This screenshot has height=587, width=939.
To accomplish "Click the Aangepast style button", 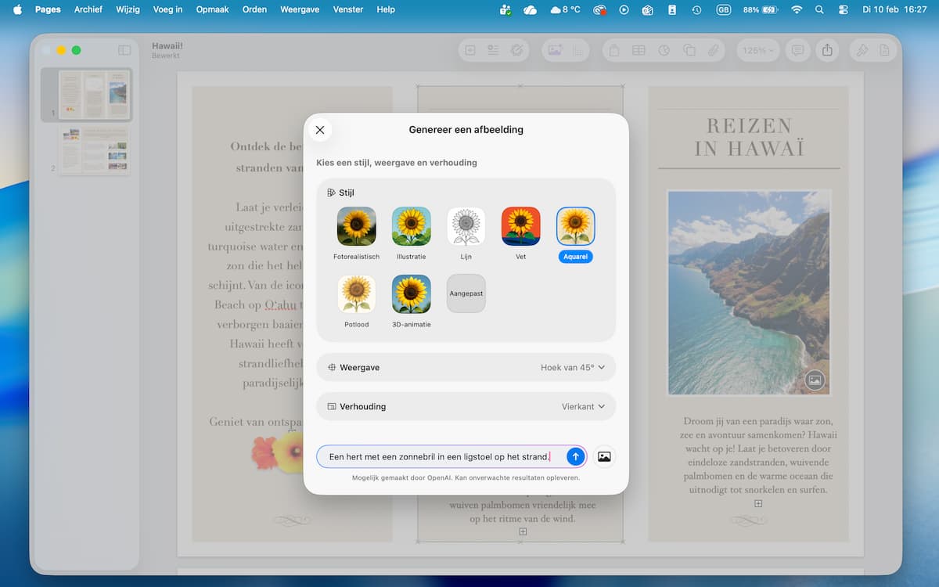I will point(466,293).
